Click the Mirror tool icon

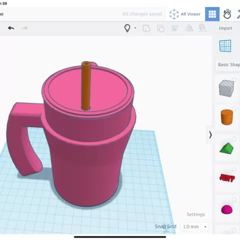pos(188,28)
